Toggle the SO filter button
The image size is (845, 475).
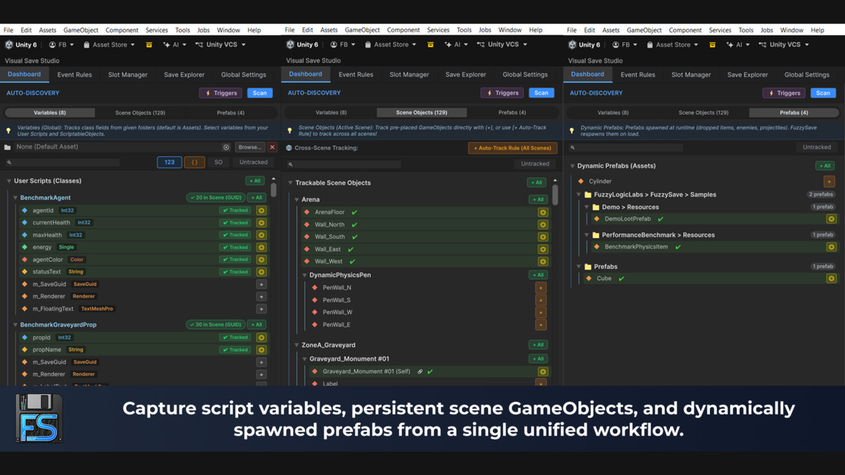pos(218,162)
